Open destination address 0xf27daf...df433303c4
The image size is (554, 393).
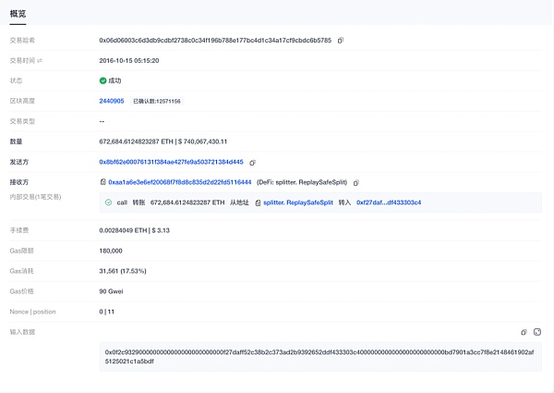point(389,203)
